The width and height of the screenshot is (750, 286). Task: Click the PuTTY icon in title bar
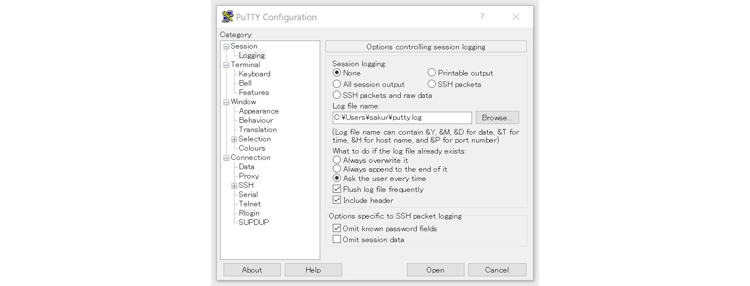coord(227,17)
